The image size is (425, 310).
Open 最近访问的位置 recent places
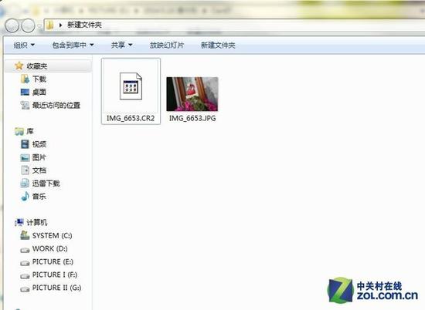pyautogui.click(x=56, y=105)
